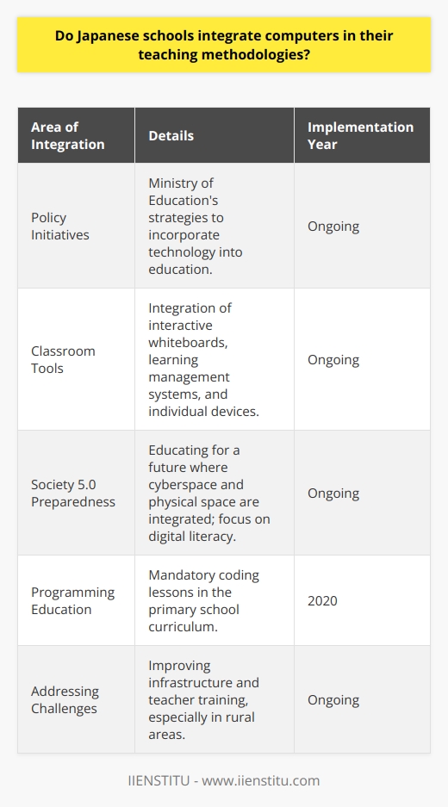Viewport: 448px width, 807px height.
Task: Click the Addressing Challenges cell
Action: [76, 699]
